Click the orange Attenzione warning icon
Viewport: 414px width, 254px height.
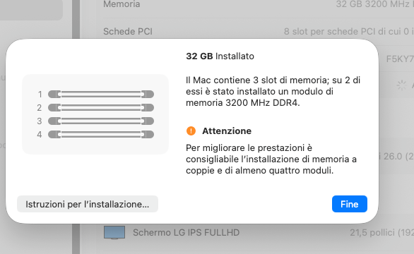[191, 131]
